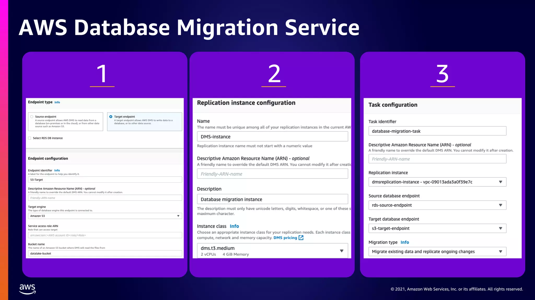Click the external link icon beside DMS pricing
The height and width of the screenshot is (300, 535).
pyautogui.click(x=301, y=238)
